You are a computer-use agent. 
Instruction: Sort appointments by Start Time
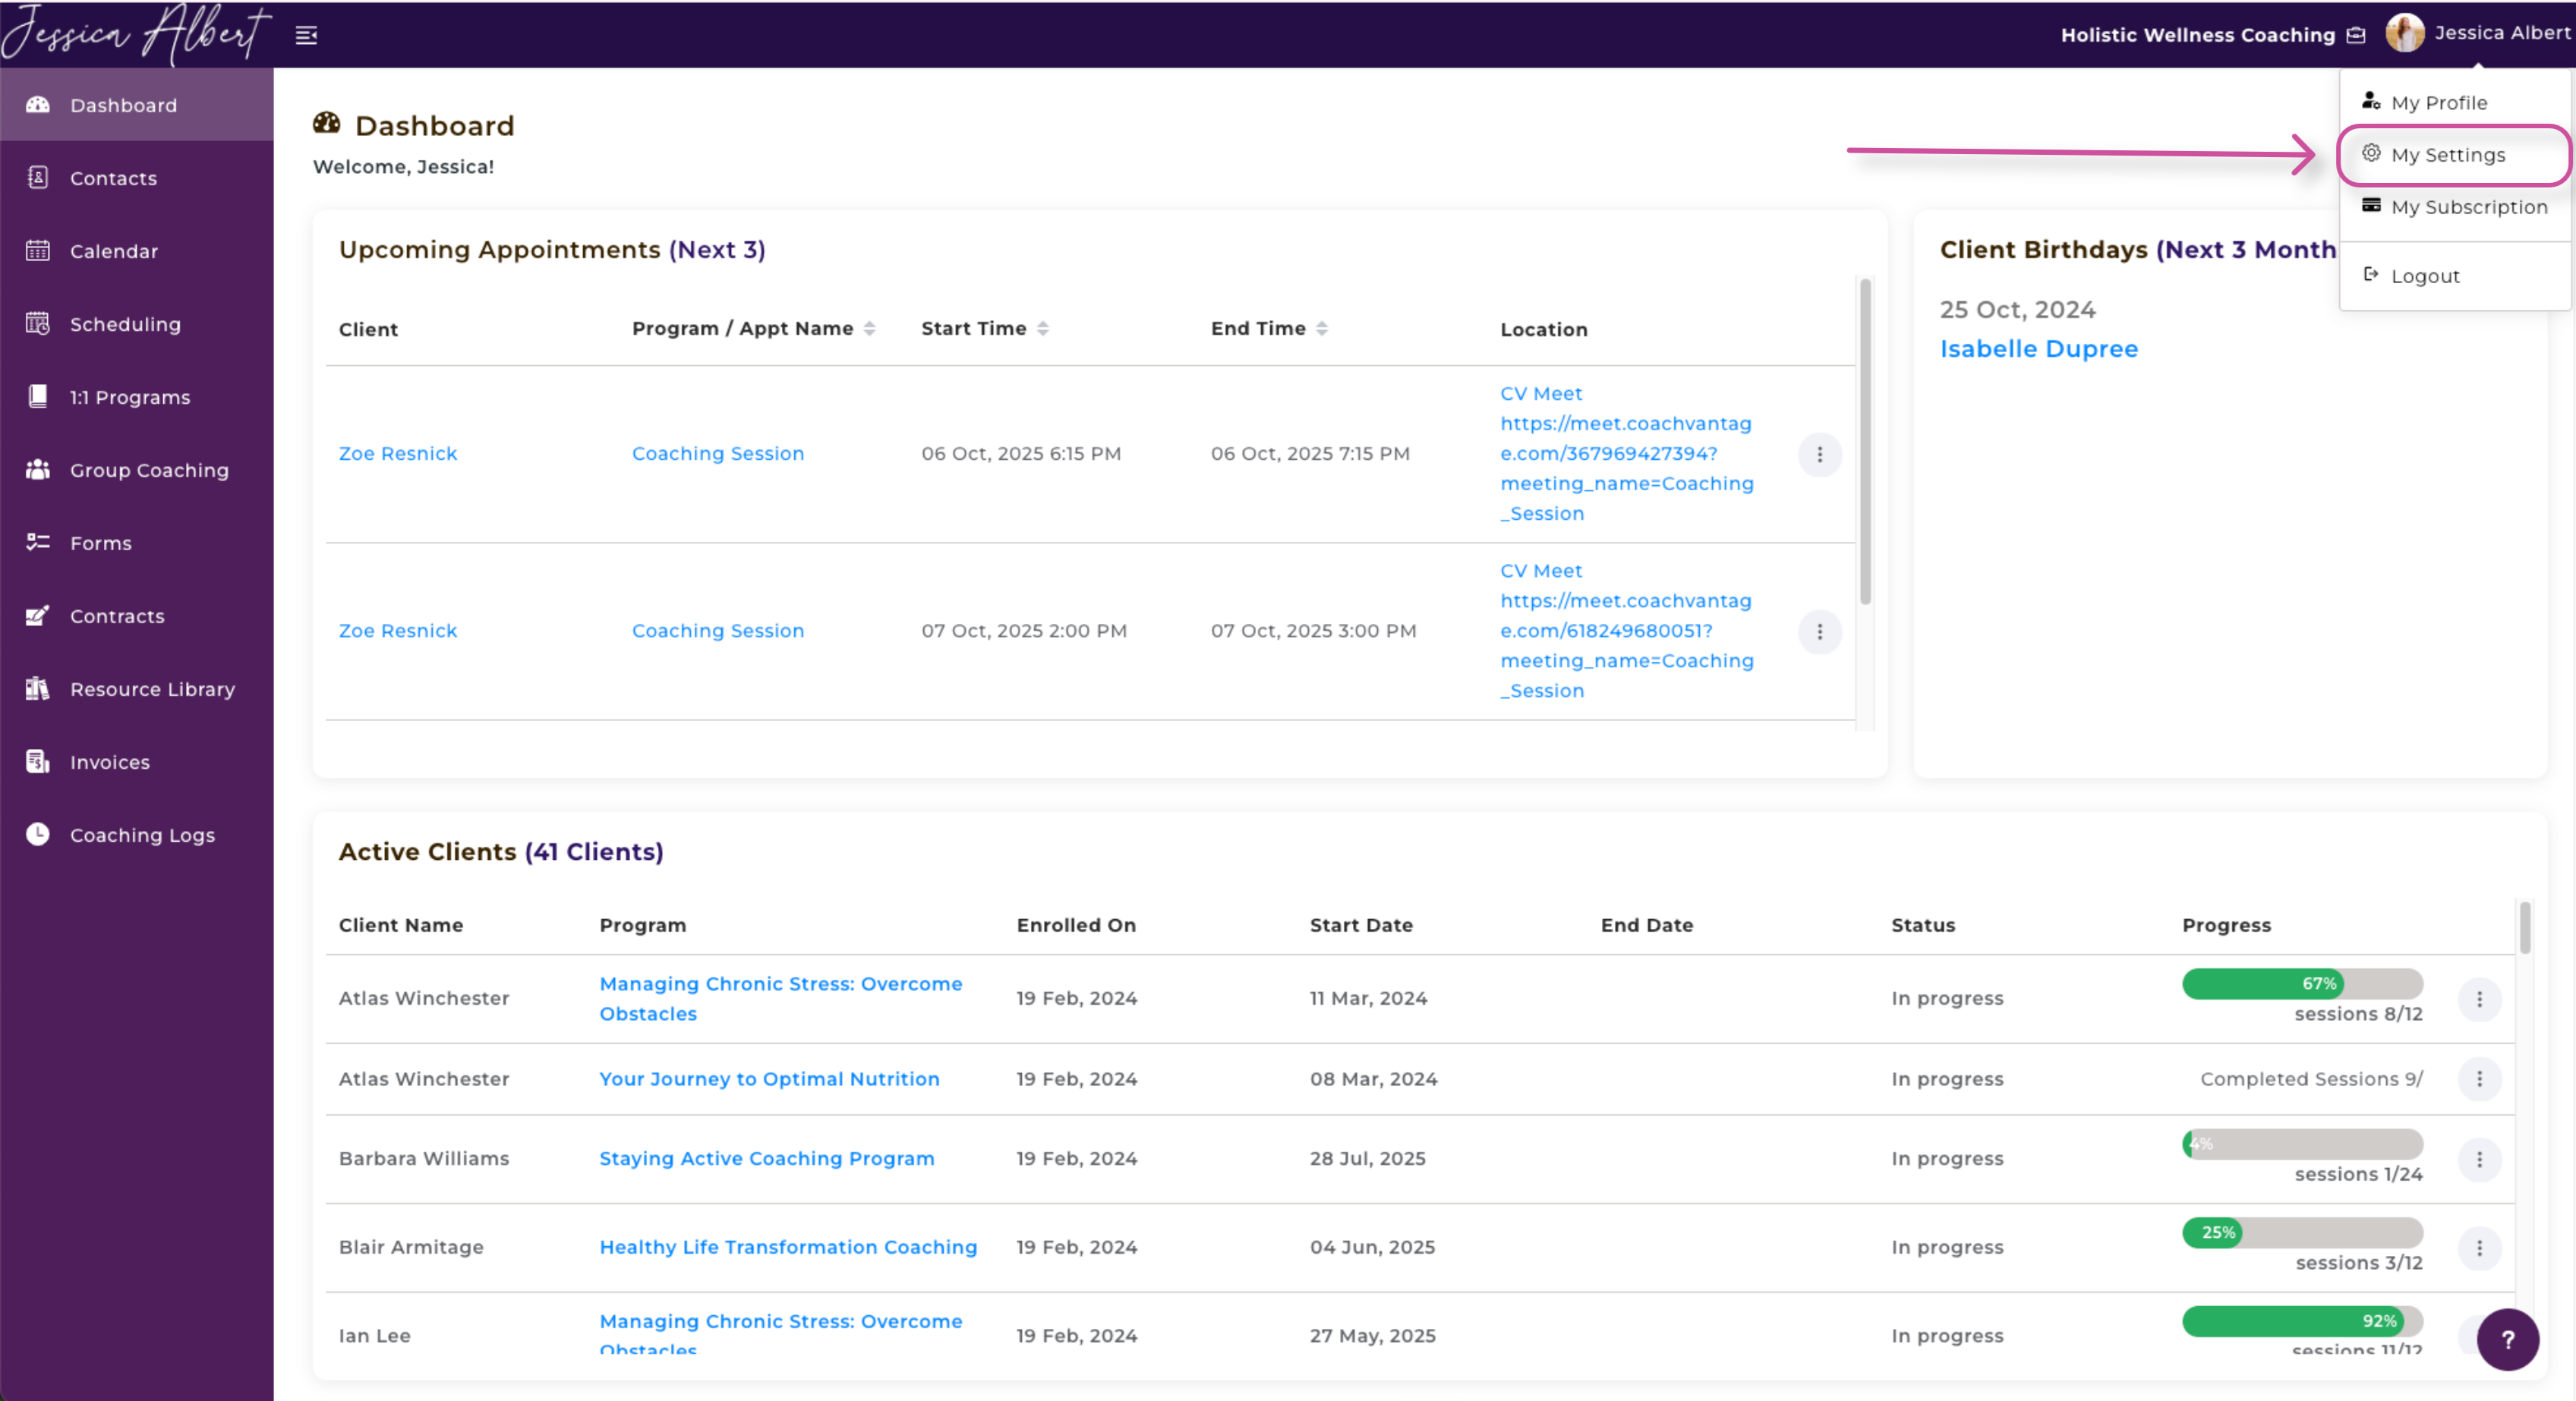[1042, 329]
